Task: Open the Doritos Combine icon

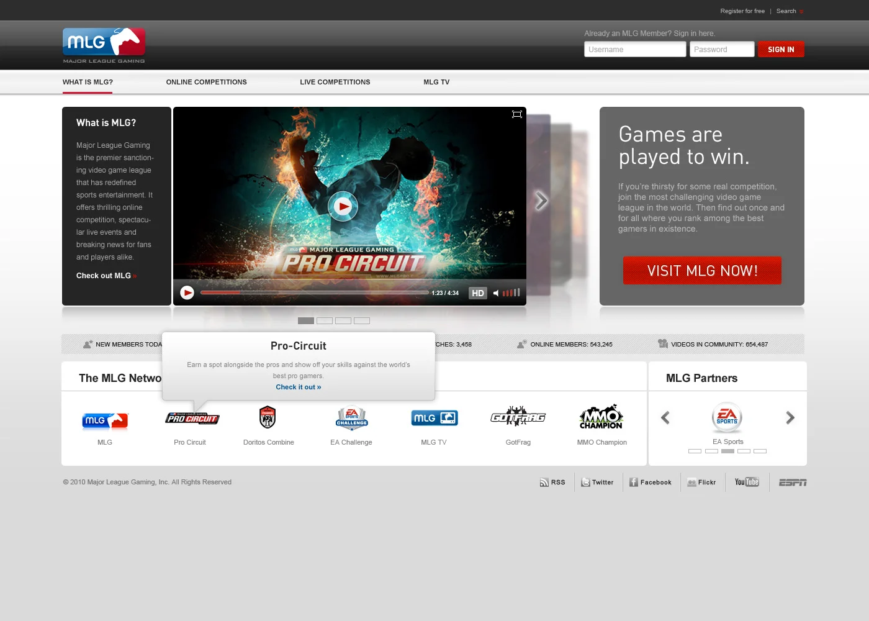Action: [268, 417]
